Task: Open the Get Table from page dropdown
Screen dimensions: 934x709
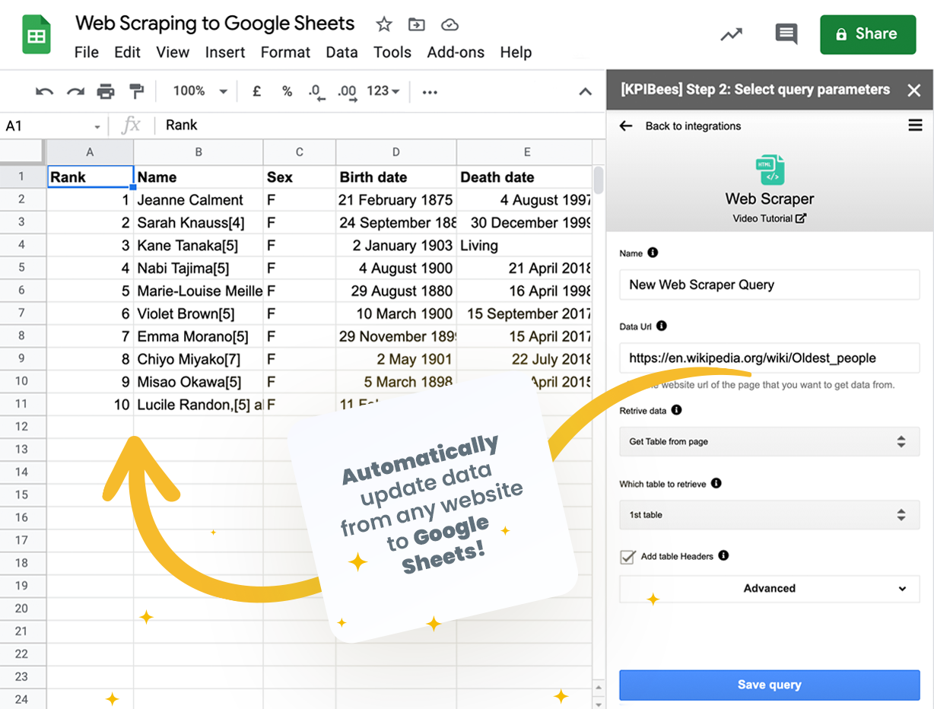Action: tap(770, 441)
